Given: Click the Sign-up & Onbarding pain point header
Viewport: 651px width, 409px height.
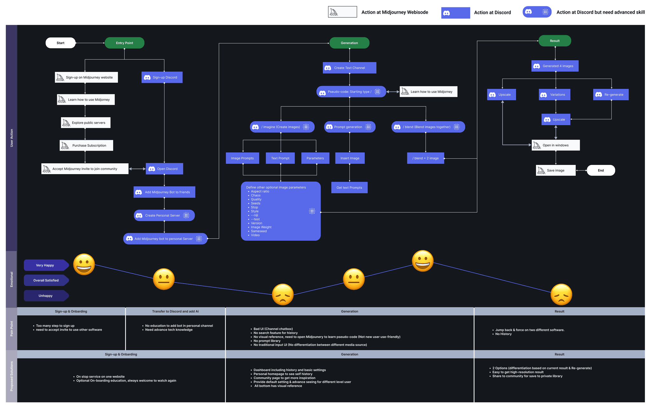Looking at the screenshot, I should 71,311.
